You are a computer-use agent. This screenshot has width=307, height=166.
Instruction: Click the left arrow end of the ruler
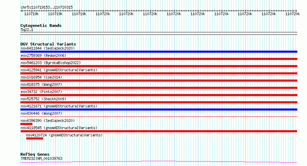click(21, 11)
